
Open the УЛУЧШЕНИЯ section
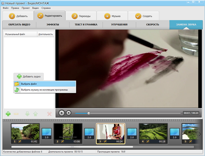[x=119, y=25]
